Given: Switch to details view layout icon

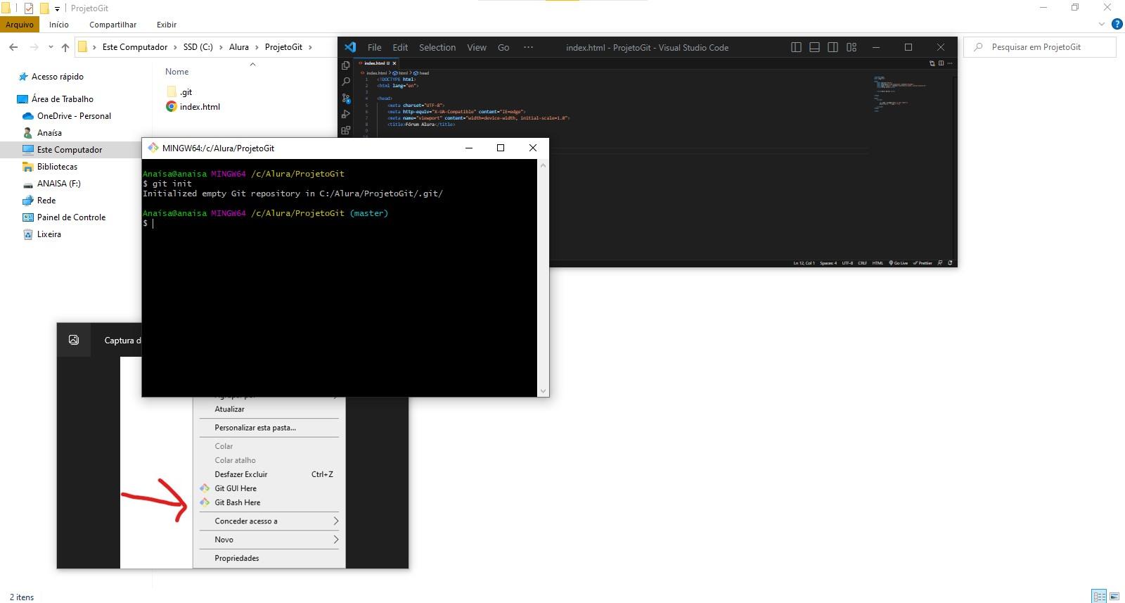Looking at the screenshot, I should click(x=1100, y=596).
